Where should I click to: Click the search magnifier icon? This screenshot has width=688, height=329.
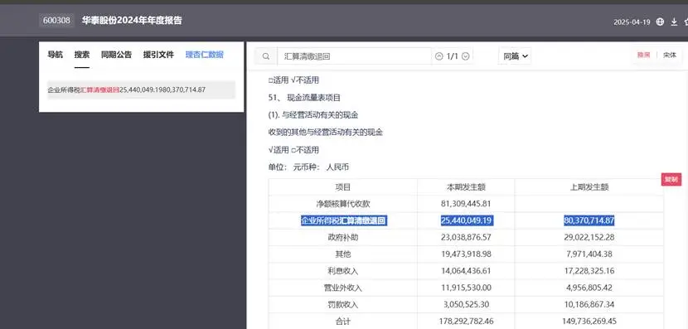pos(266,56)
